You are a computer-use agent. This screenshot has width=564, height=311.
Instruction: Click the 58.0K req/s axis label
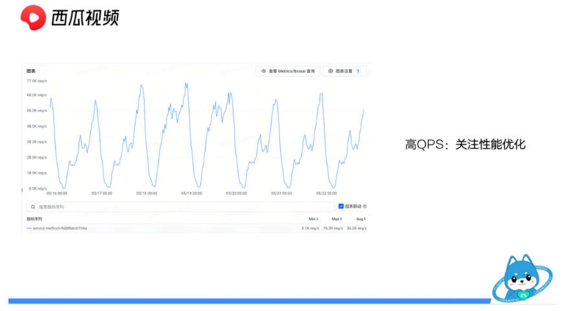37,111
